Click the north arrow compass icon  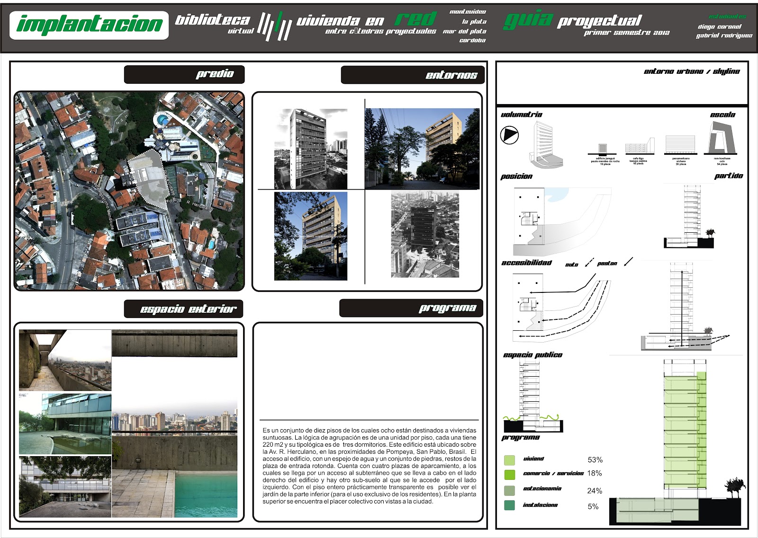(509, 135)
